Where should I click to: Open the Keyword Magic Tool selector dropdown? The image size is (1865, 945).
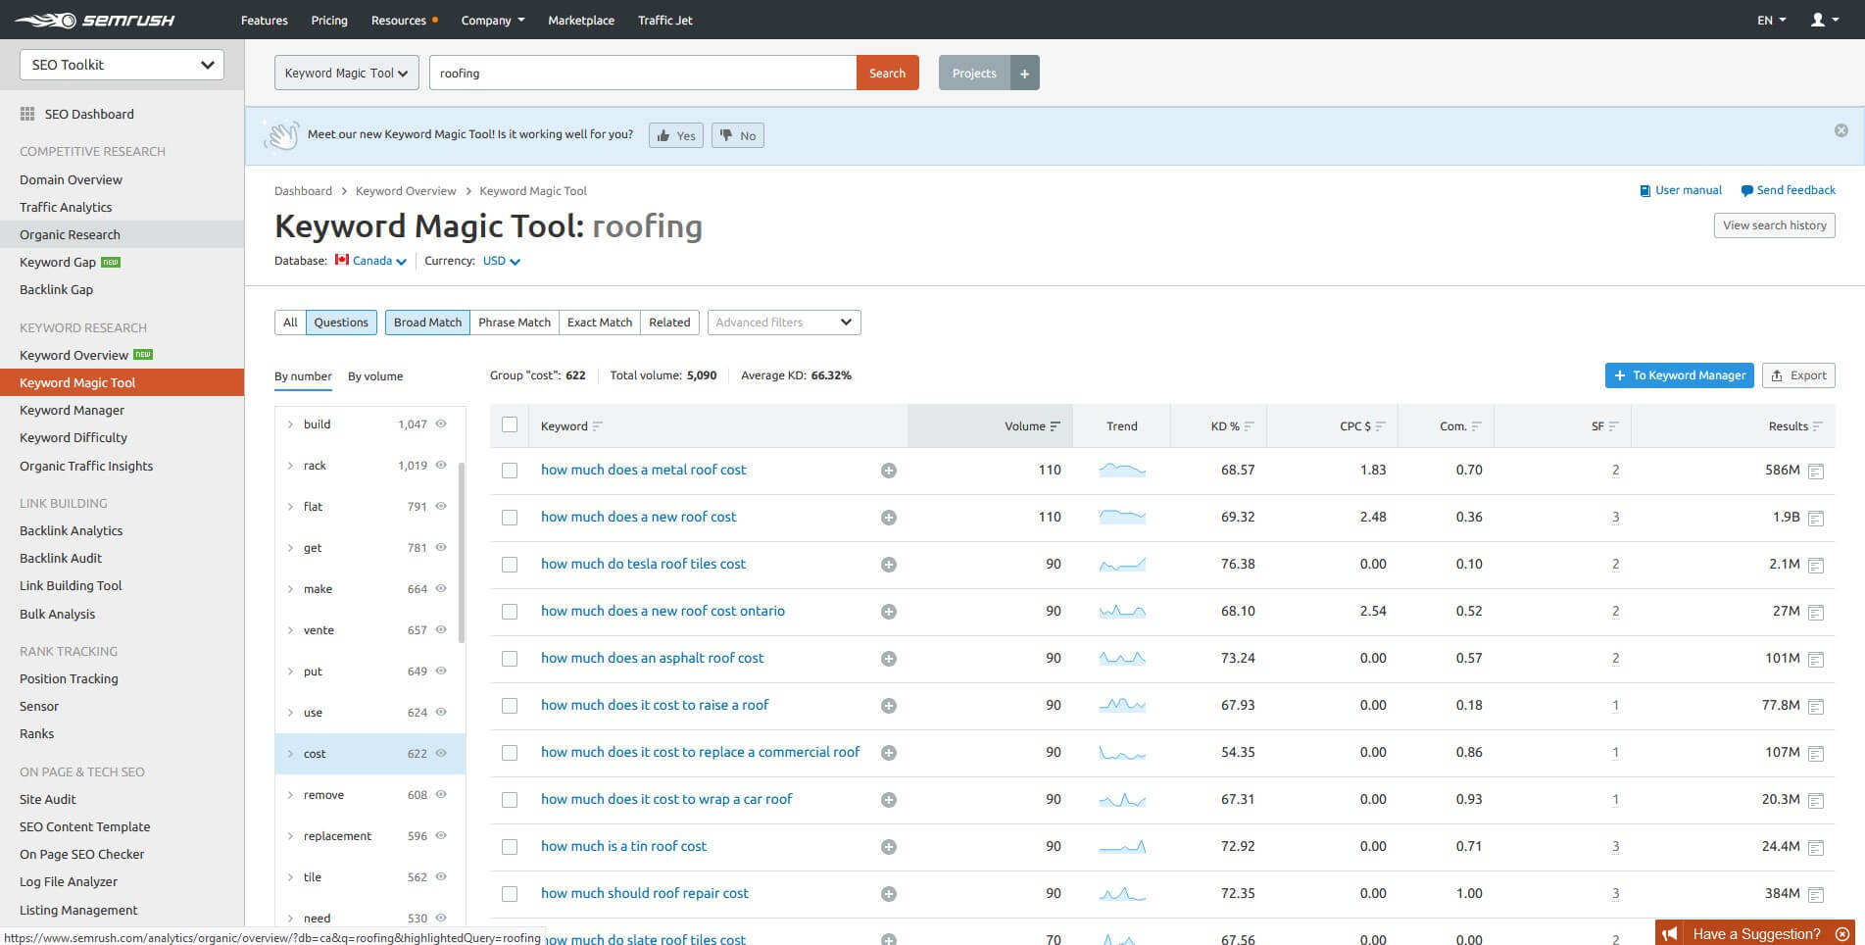pyautogui.click(x=347, y=73)
